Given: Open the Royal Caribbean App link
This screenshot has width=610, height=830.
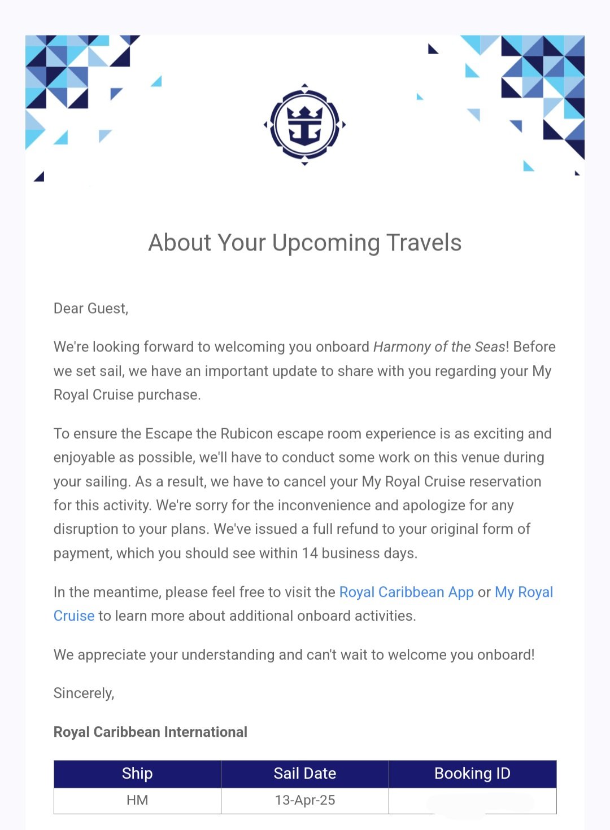Looking at the screenshot, I should tap(406, 592).
